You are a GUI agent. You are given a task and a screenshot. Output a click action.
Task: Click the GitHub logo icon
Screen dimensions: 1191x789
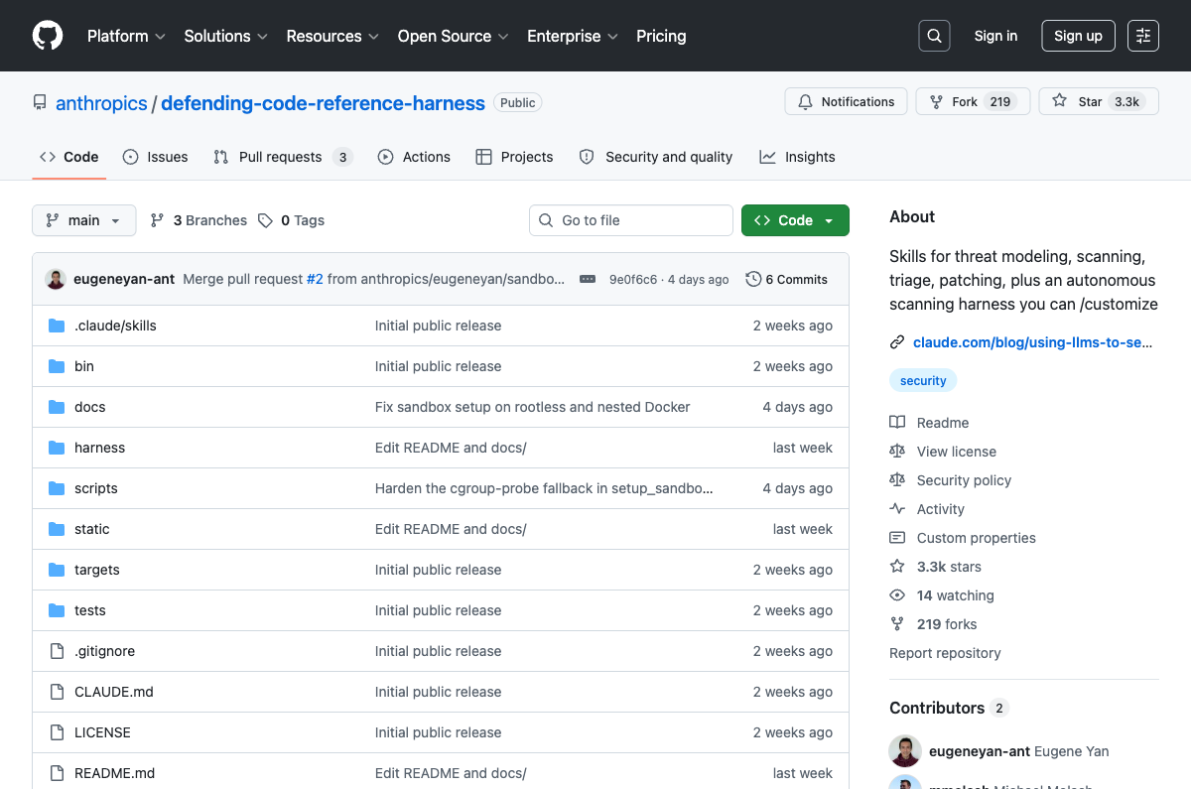click(48, 36)
